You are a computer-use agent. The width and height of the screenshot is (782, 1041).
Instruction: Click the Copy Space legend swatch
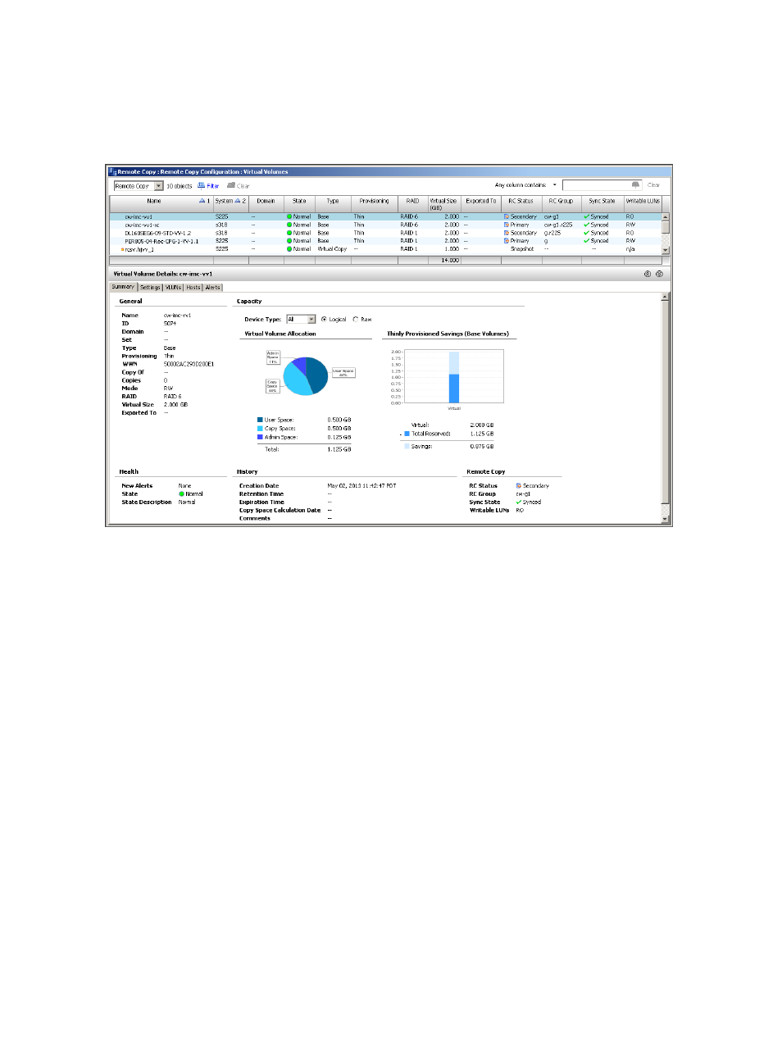coord(260,429)
